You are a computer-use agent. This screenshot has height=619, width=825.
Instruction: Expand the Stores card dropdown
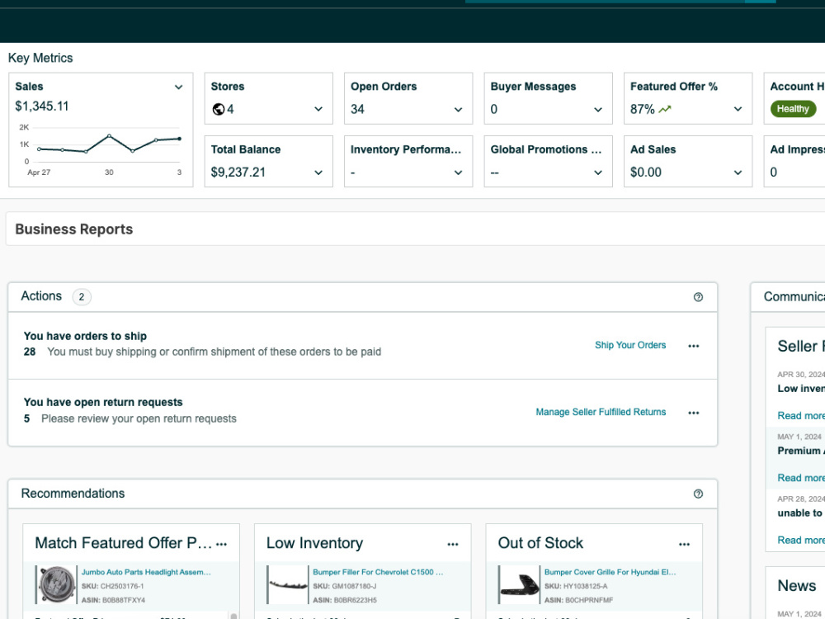coord(318,109)
